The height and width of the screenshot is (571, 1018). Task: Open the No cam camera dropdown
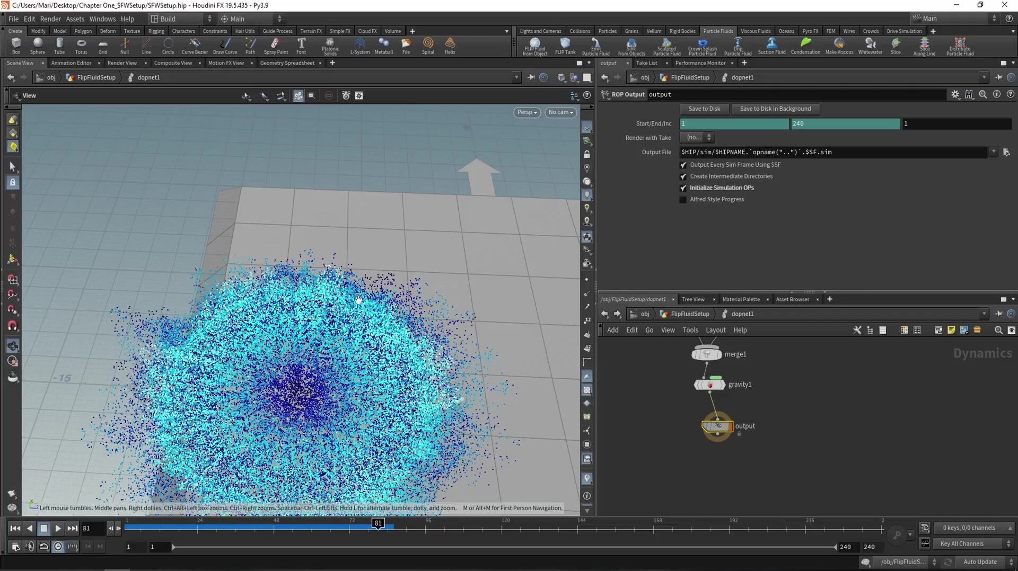click(x=560, y=112)
